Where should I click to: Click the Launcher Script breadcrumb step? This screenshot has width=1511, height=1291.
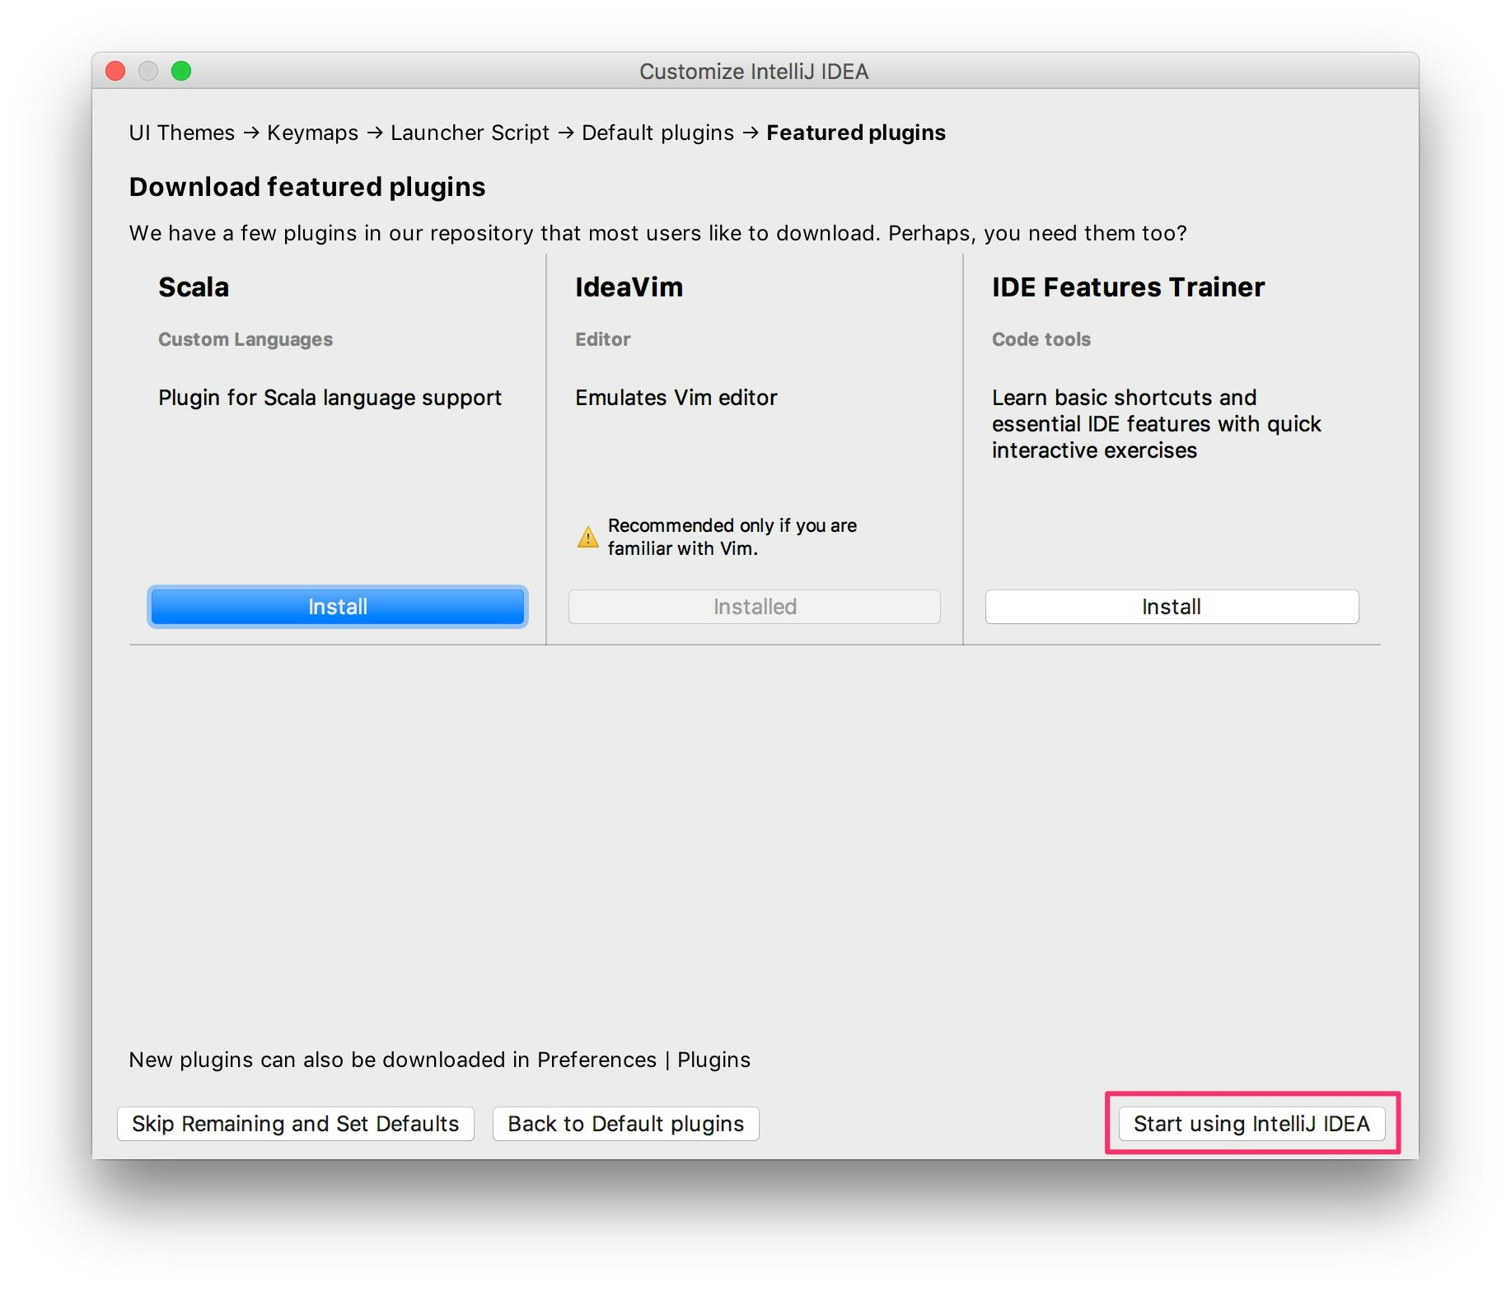pyautogui.click(x=470, y=133)
